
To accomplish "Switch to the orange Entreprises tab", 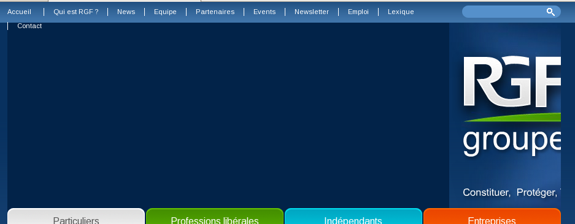I will pyautogui.click(x=492, y=216).
